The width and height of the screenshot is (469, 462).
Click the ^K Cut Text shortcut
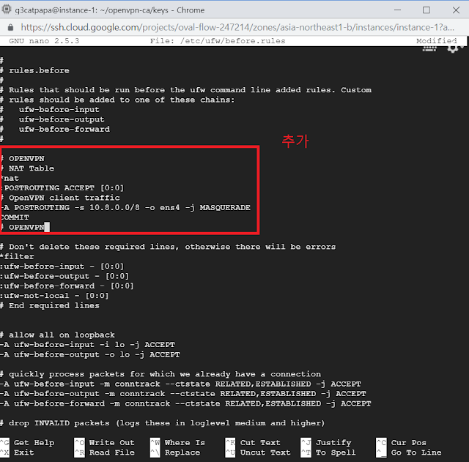pyautogui.click(x=253, y=442)
